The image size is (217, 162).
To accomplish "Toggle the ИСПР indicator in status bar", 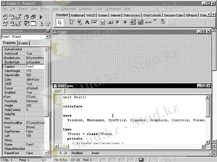I will coord(112,160).
